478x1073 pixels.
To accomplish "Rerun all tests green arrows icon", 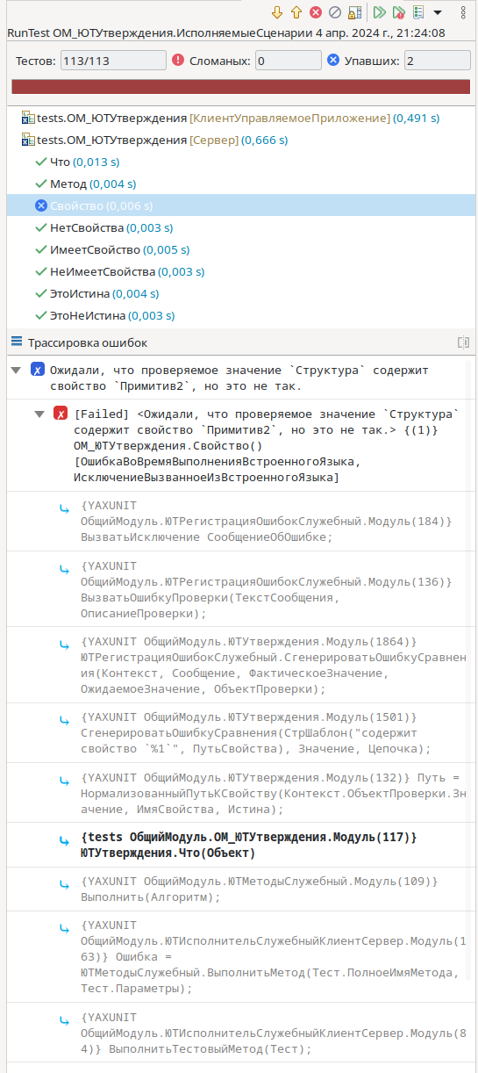I will (380, 12).
